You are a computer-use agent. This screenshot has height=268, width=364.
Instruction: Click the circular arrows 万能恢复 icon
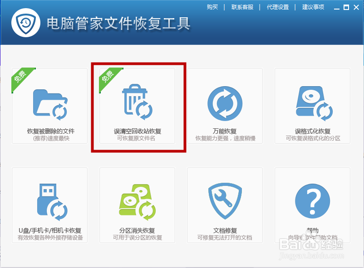pyautogui.click(x=225, y=103)
